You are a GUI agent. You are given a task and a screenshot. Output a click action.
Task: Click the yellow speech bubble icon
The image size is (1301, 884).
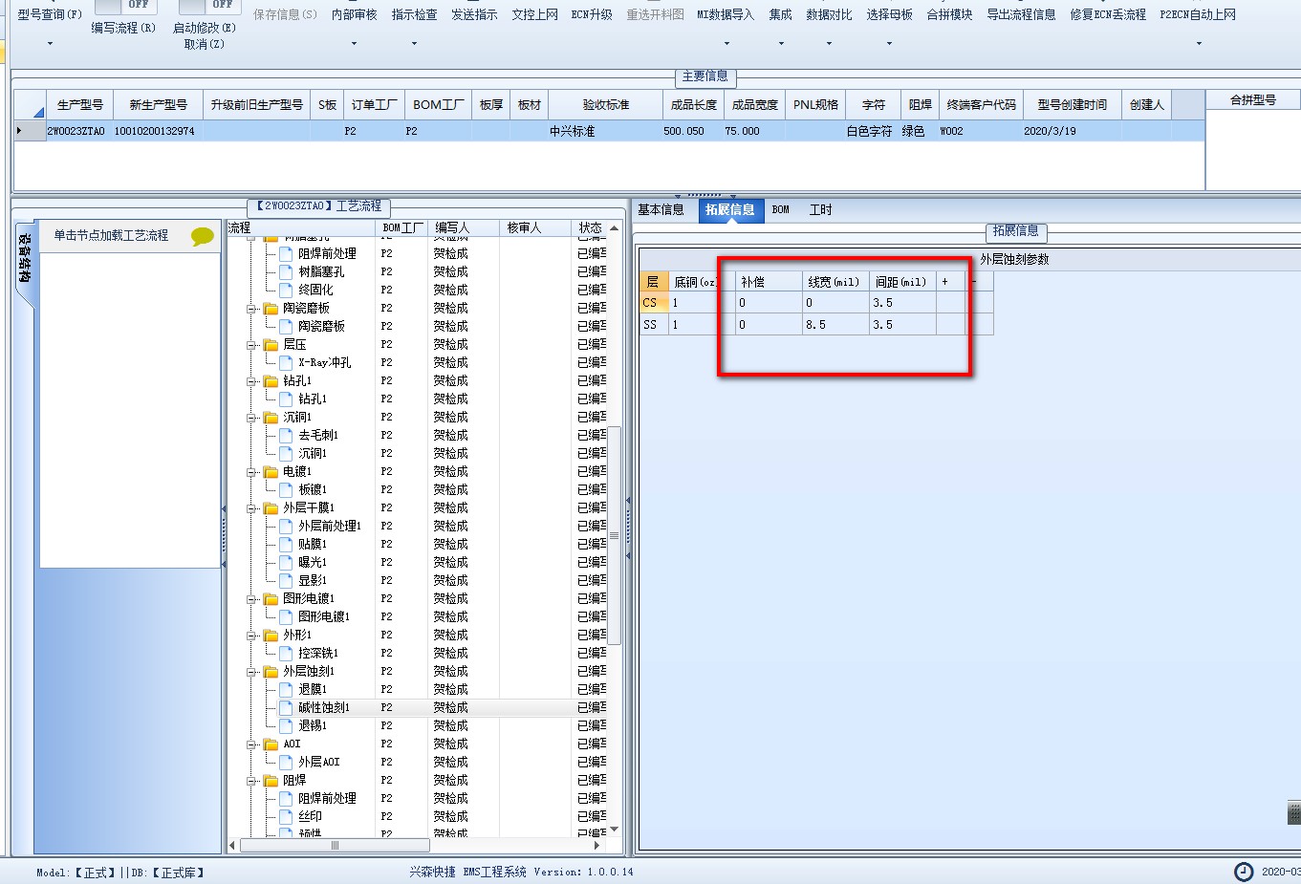tap(202, 236)
